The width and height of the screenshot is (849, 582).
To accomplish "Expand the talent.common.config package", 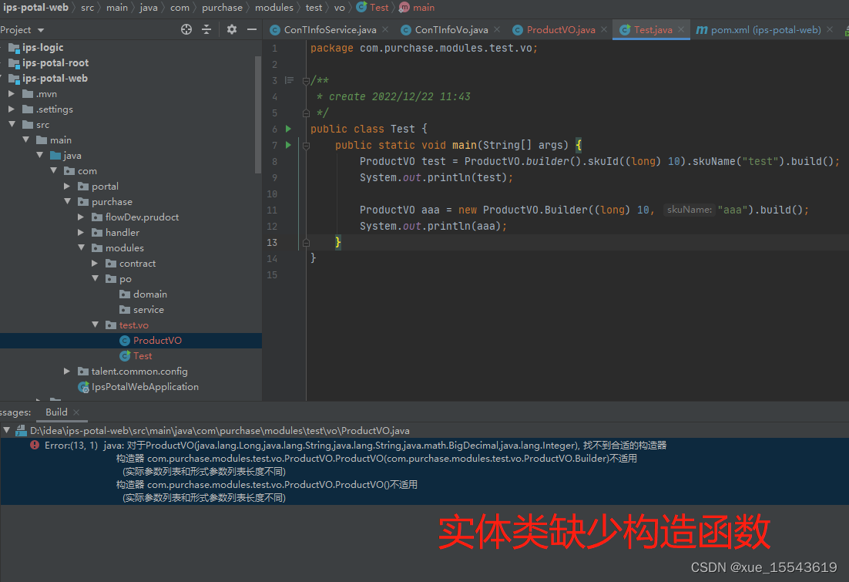I will pyautogui.click(x=66, y=371).
